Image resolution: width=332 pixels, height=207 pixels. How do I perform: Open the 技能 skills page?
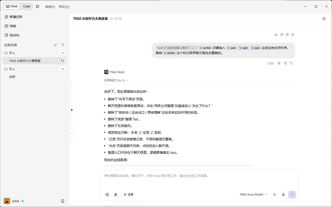coord(11,26)
